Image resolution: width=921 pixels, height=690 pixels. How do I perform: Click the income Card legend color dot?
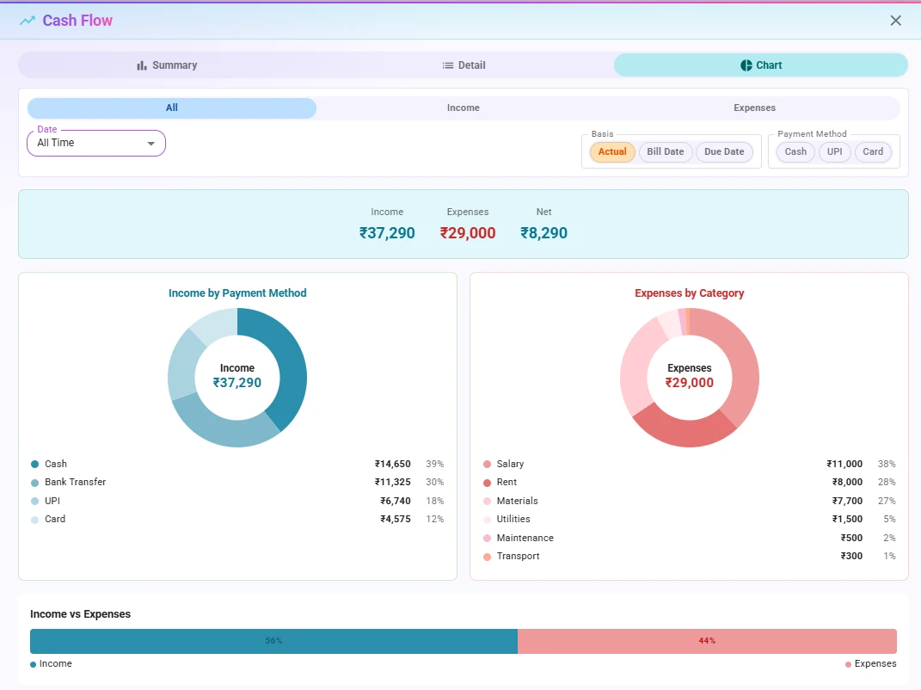34,520
